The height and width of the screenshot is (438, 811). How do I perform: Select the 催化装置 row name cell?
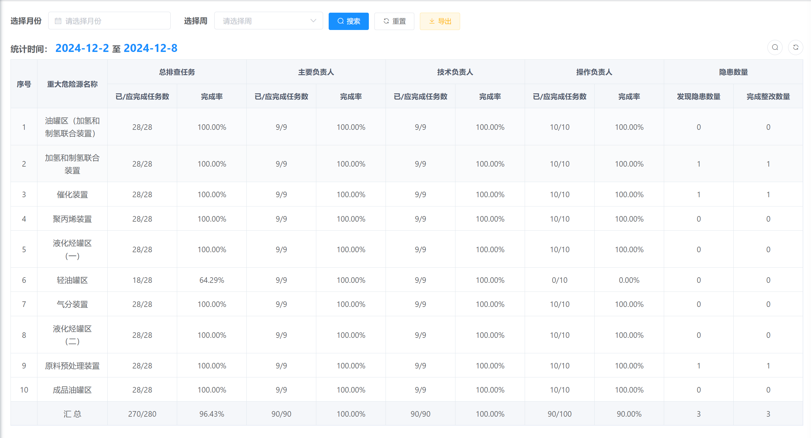[x=72, y=194]
